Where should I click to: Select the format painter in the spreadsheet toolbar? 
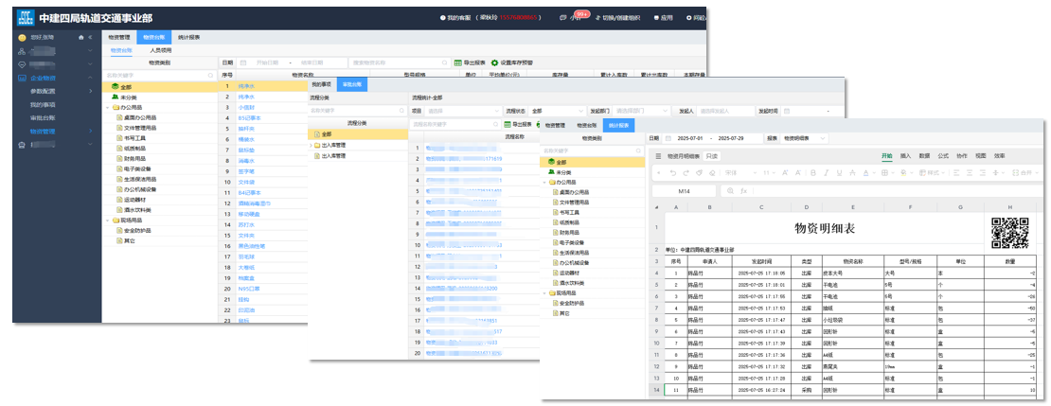699,173
